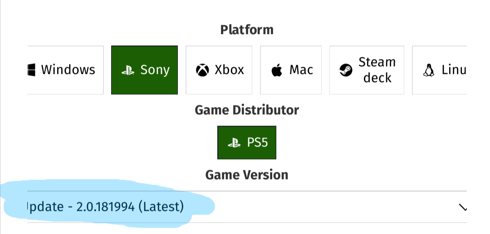Click the Game Distributor heading label

tap(247, 110)
